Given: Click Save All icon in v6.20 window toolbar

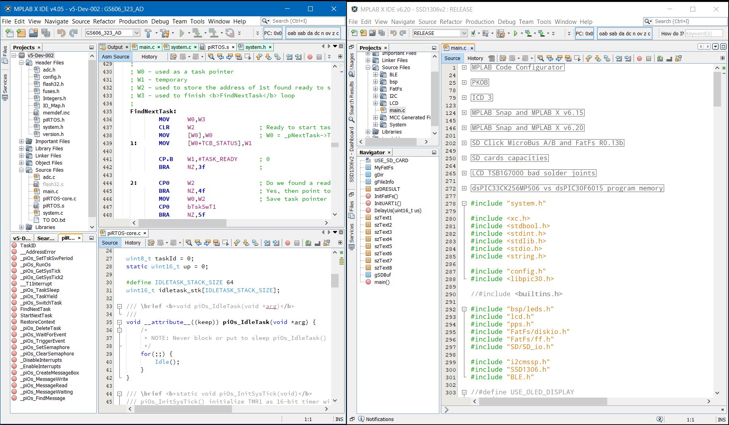Looking at the screenshot, I should 382,33.
